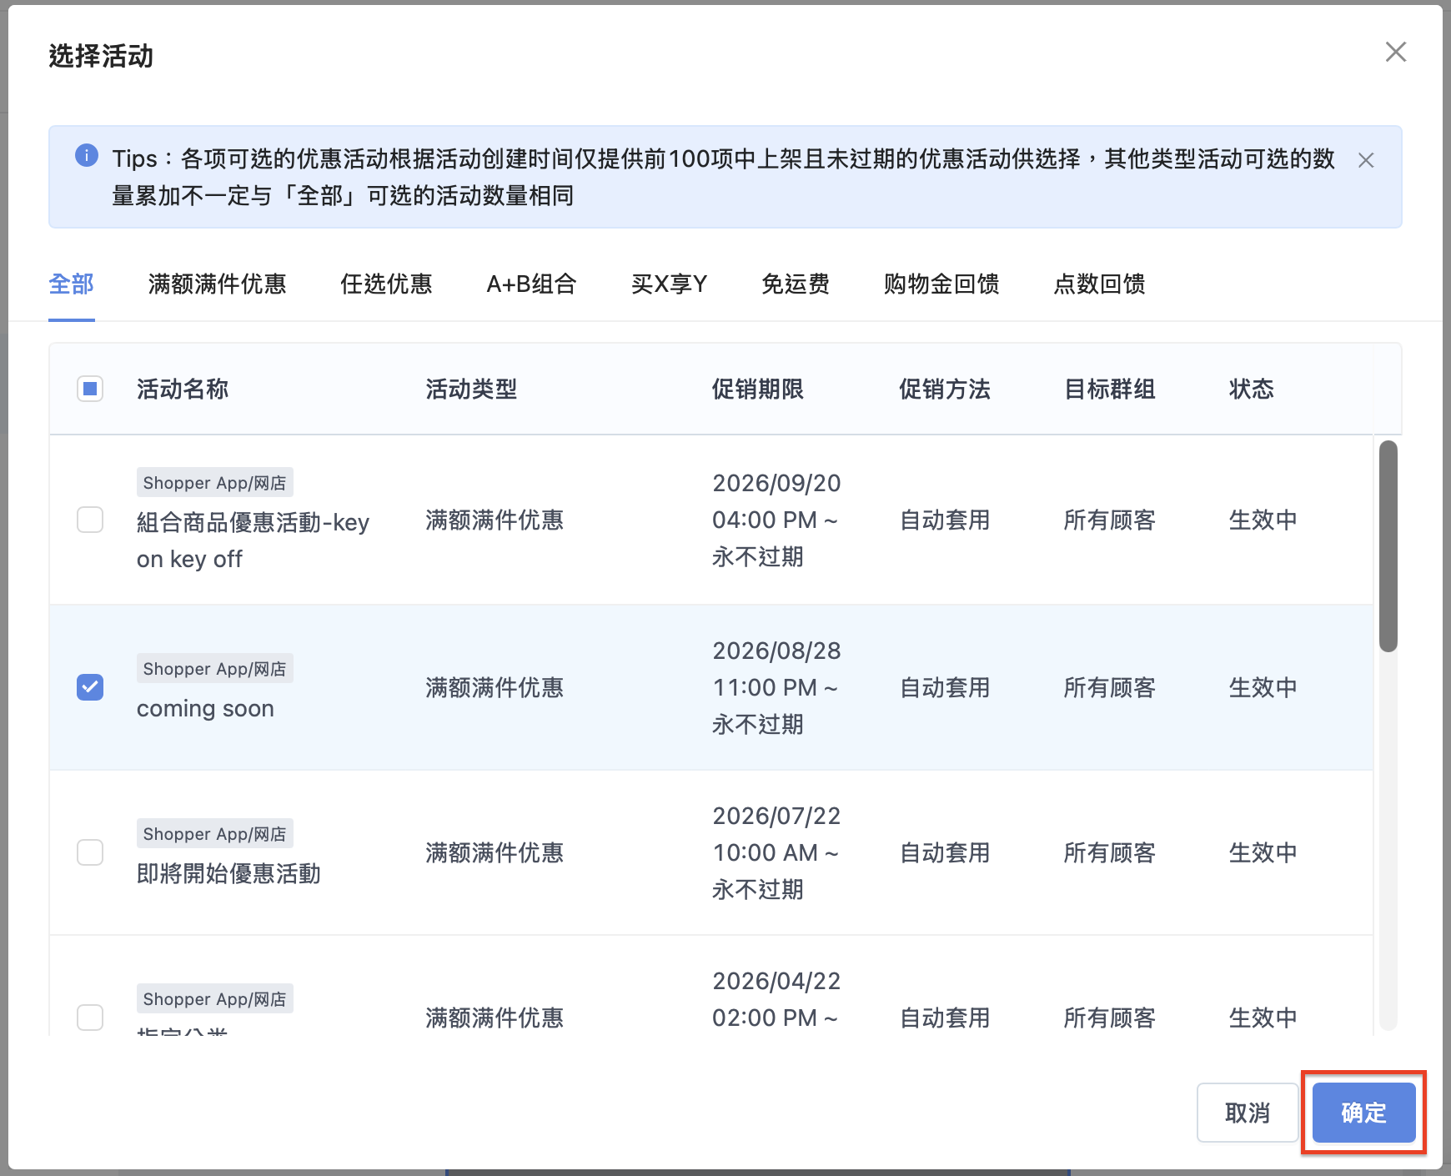Show the 任选优惠 tab
The height and width of the screenshot is (1176, 1451).
point(386,284)
